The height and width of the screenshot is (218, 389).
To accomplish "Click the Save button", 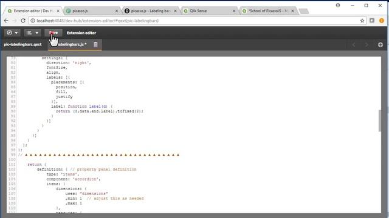I will [x=53, y=33].
